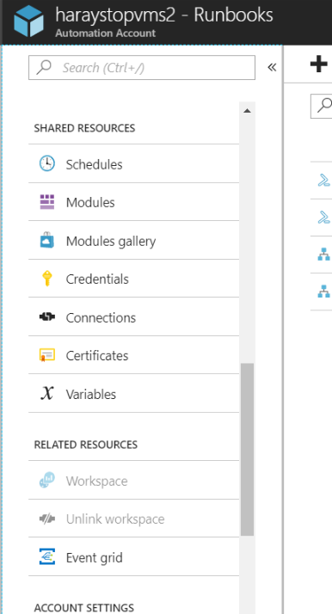Focus the Search (Ctrl+/) menu field

142,67
